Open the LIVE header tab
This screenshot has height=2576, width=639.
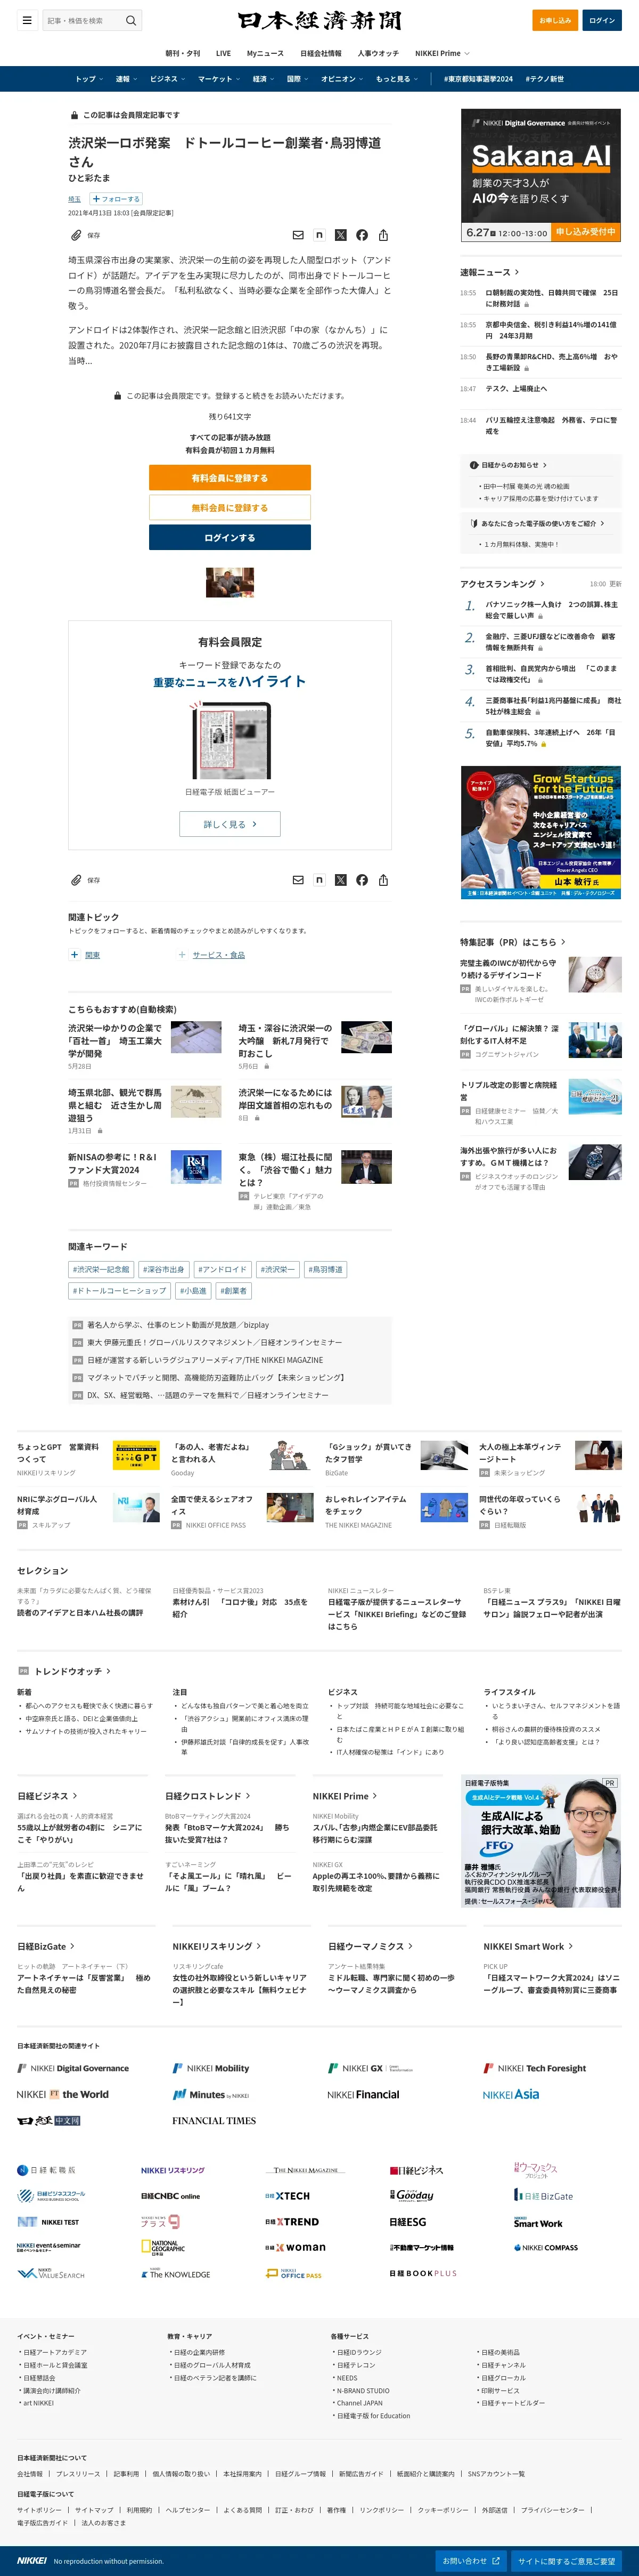coord(224,53)
